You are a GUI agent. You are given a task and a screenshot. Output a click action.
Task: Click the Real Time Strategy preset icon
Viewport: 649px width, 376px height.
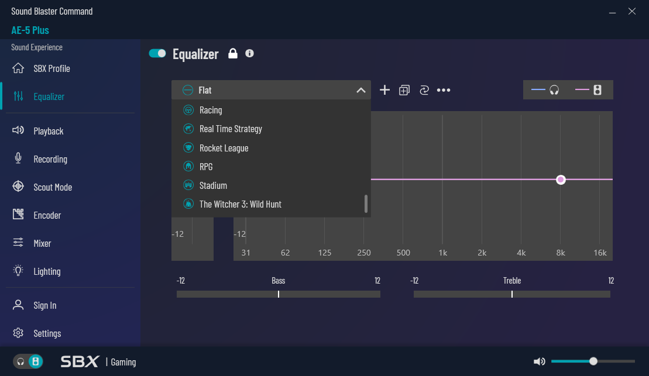[x=188, y=129]
